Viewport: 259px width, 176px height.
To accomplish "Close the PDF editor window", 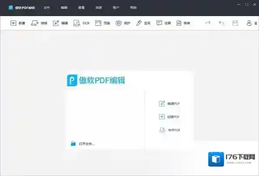I will [x=255, y=5].
